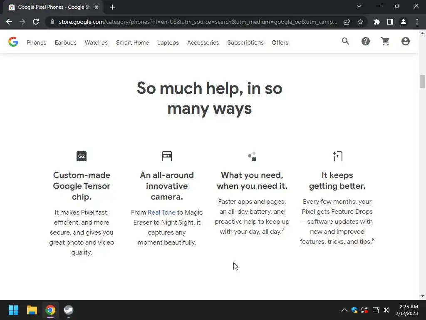Open the Chrome three-dot menu
This screenshot has width=426, height=320.
coord(417,22)
